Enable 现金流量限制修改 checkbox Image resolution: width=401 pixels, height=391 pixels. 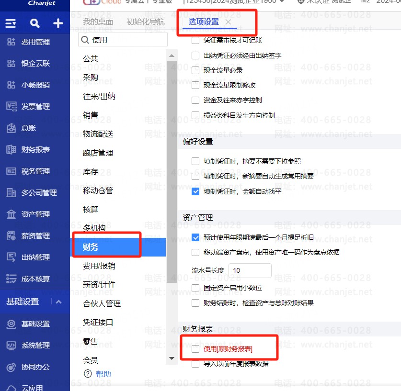coord(195,85)
